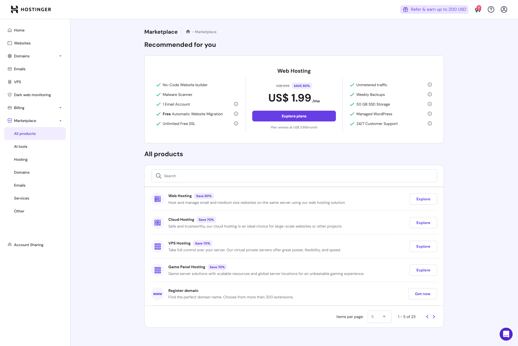Click the Register domain www icon
518x346 pixels.
[158, 294]
